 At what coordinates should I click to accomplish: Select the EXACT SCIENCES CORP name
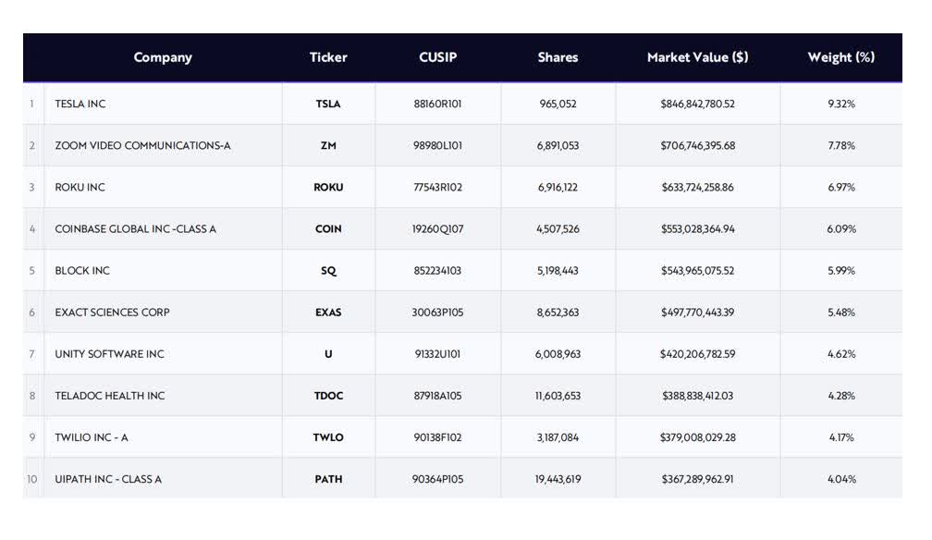(x=113, y=313)
